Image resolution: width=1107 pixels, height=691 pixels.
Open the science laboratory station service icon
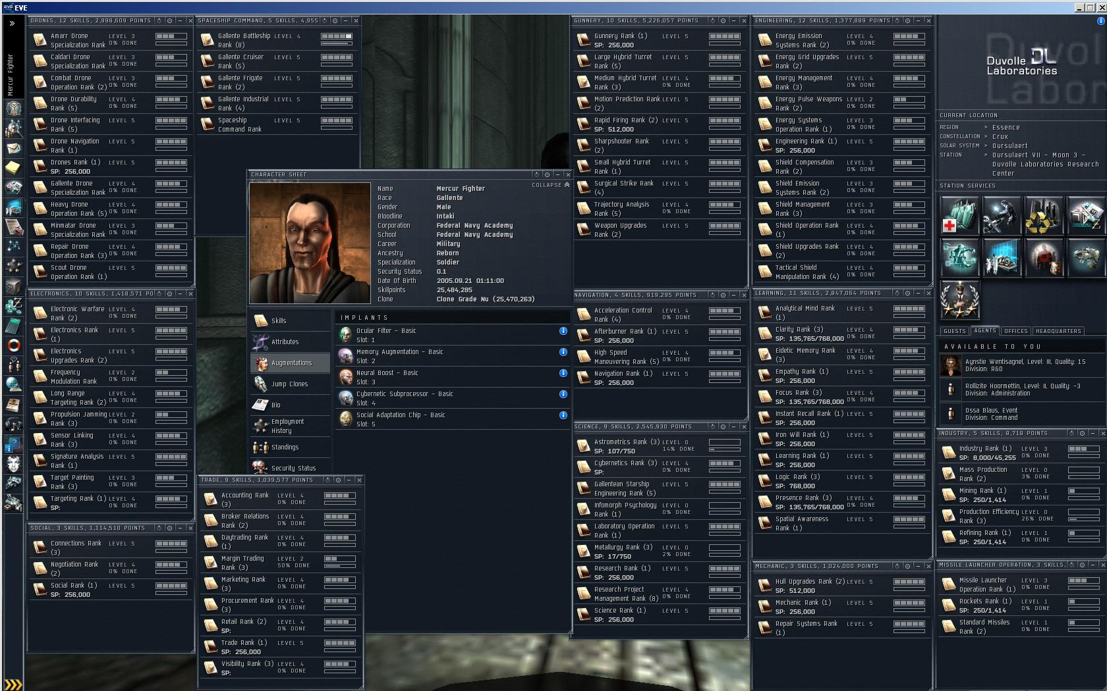click(1002, 258)
